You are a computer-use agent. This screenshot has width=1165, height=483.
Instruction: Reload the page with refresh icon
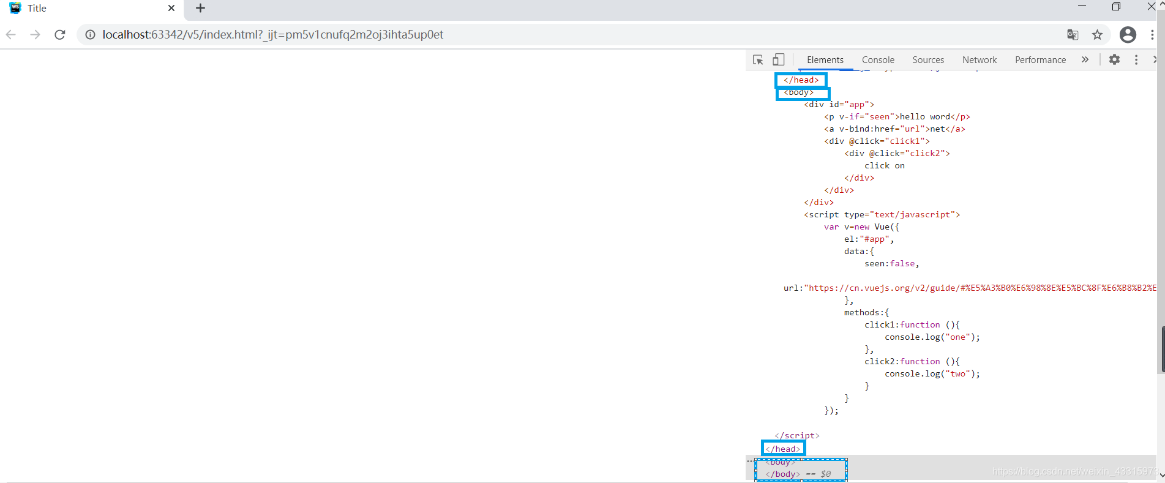[59, 34]
